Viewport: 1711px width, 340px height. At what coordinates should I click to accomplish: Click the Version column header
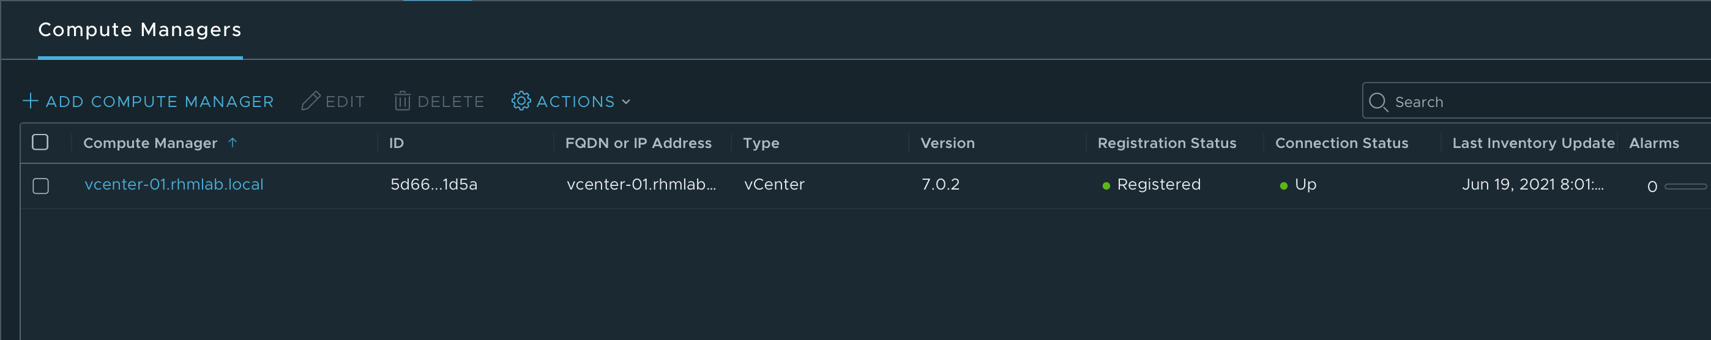pos(948,142)
